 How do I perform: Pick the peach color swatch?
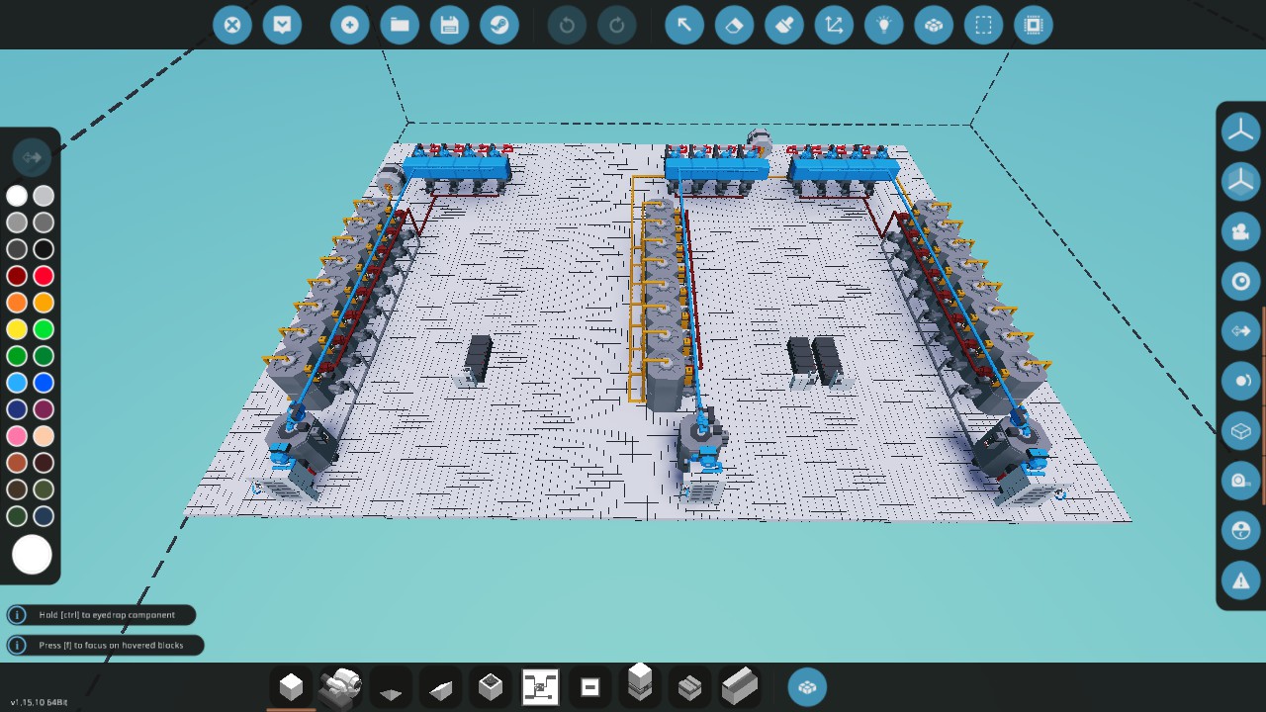44,436
